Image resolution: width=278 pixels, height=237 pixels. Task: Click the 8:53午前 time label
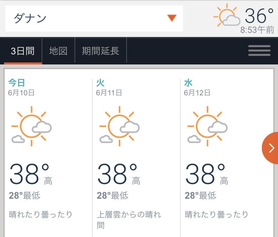(x=257, y=30)
